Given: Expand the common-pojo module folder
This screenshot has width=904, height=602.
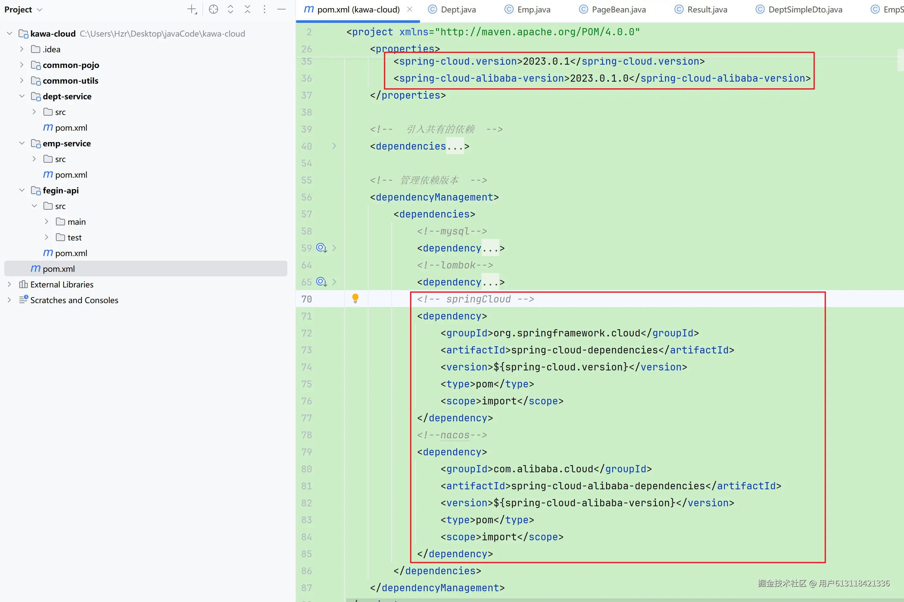Looking at the screenshot, I should pos(22,65).
